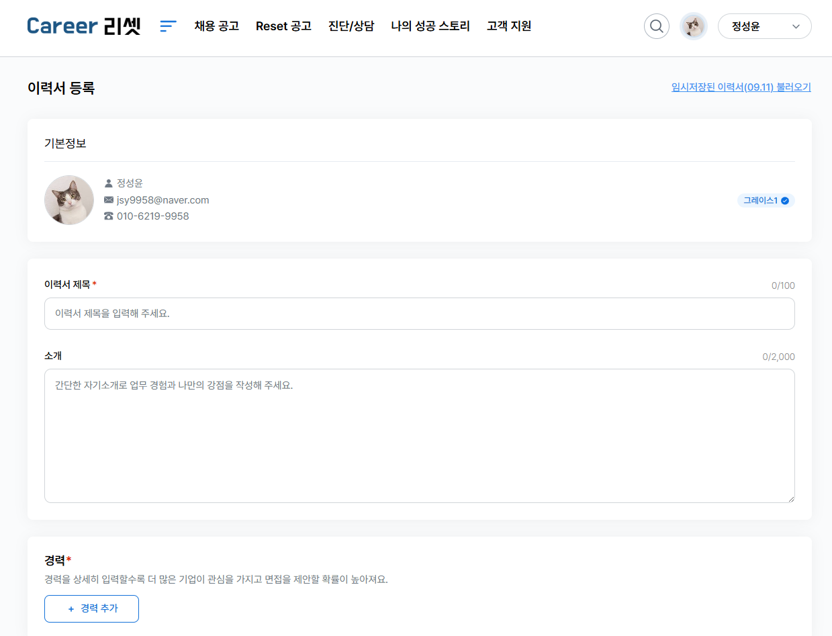Click the search magnifier icon
The height and width of the screenshot is (636, 832).
tap(657, 26)
